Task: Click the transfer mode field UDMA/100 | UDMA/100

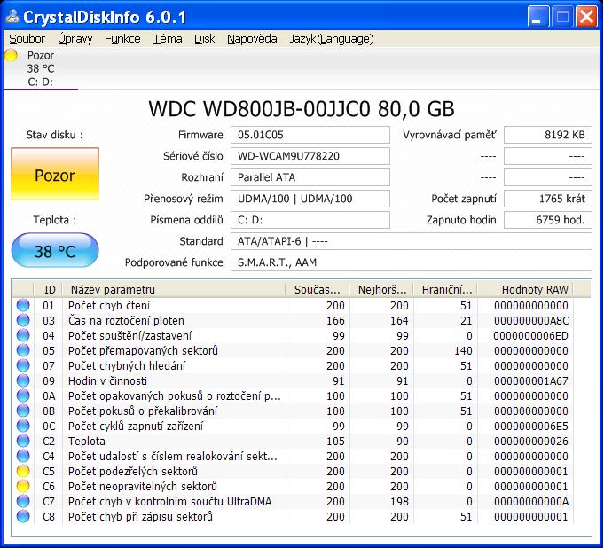Action: 310,199
